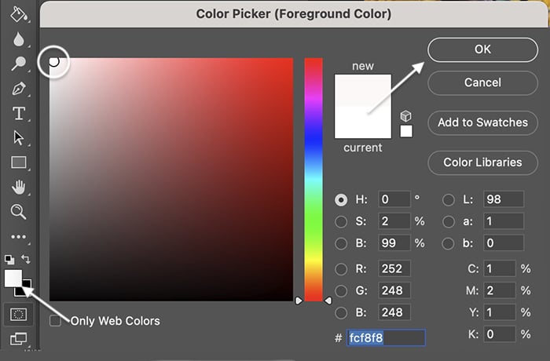Reset to default foreground and background colors
Viewport: 550px width, 361px height.
[9, 259]
